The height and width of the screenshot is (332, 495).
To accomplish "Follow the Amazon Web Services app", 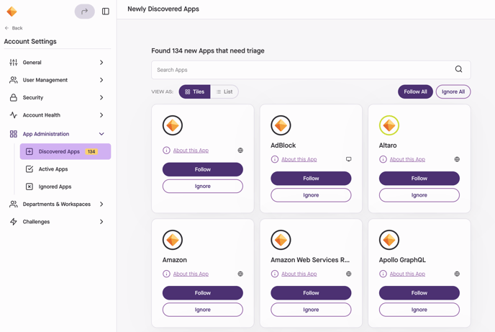I will click(x=311, y=293).
